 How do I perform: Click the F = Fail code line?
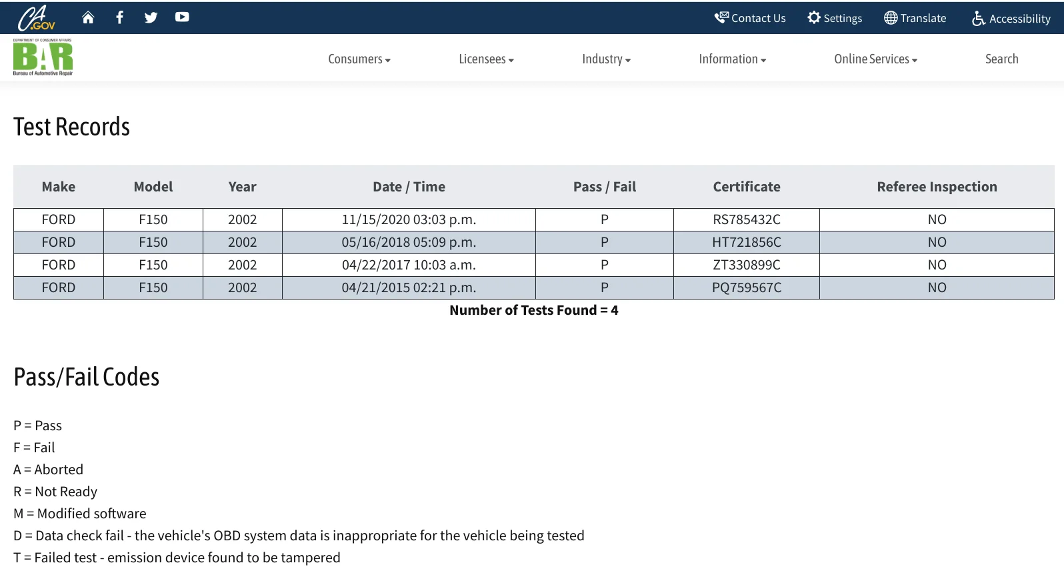coord(34,448)
